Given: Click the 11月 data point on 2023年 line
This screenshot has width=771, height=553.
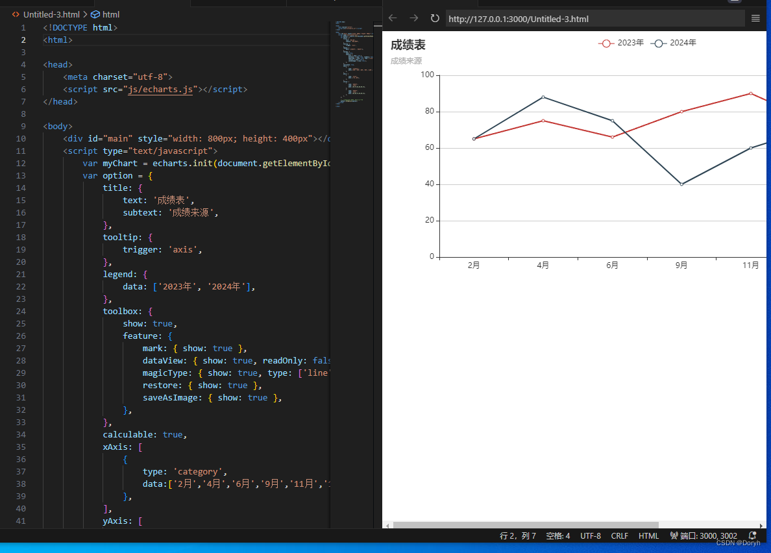Looking at the screenshot, I should click(751, 93).
